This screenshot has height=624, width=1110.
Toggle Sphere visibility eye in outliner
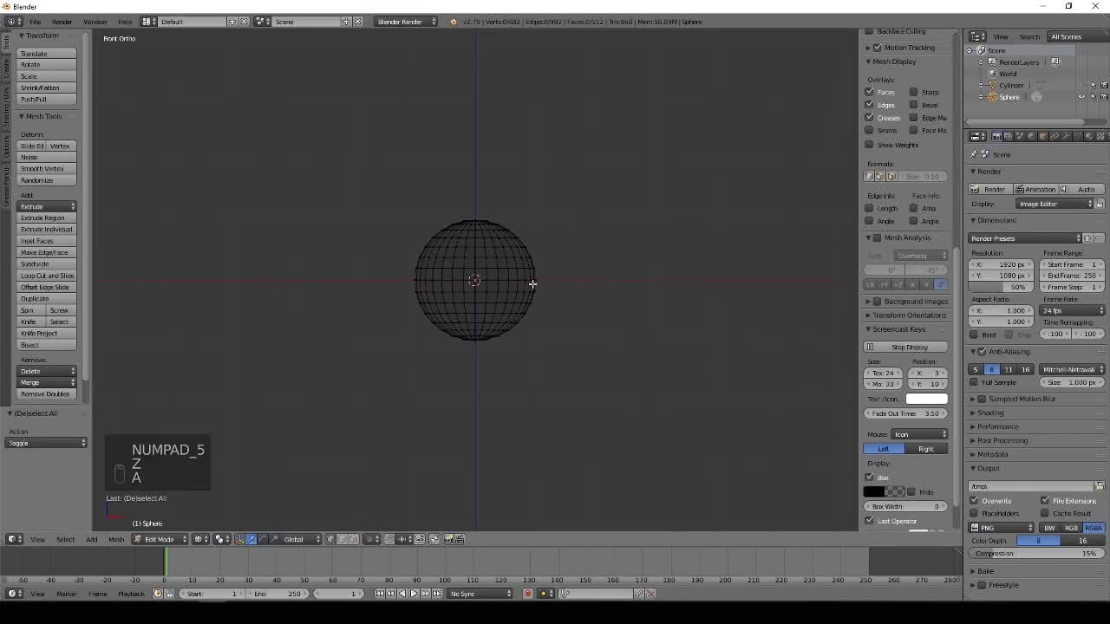1081,97
